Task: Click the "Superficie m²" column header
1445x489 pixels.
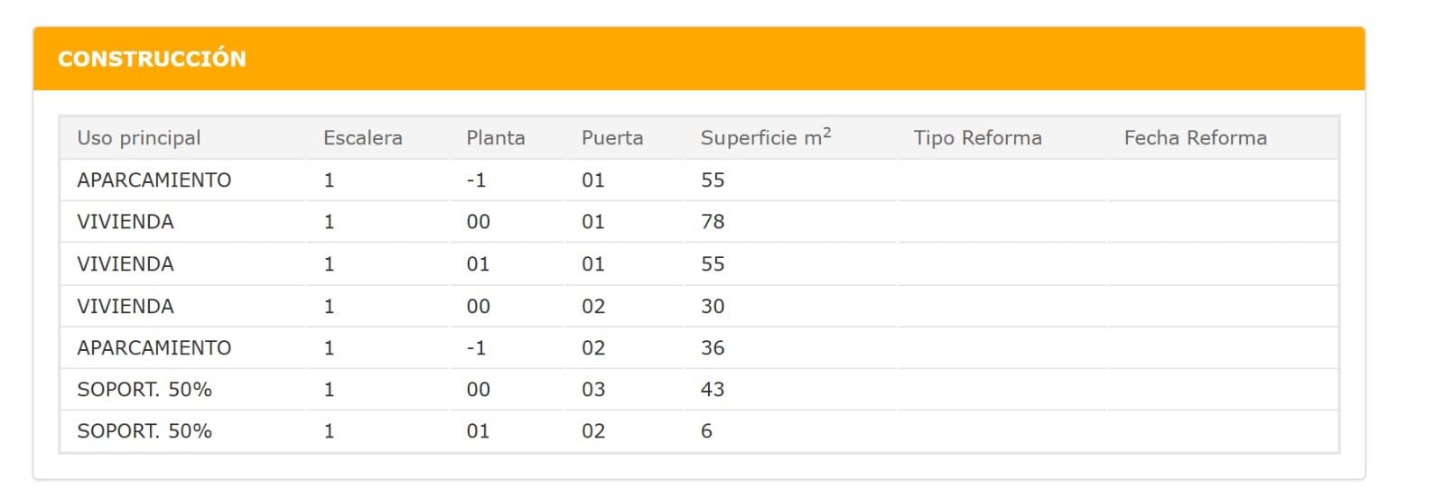Action: (x=765, y=138)
